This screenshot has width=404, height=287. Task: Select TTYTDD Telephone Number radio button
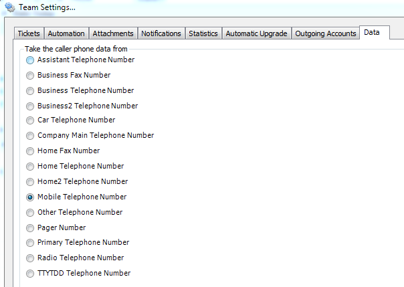(30, 273)
